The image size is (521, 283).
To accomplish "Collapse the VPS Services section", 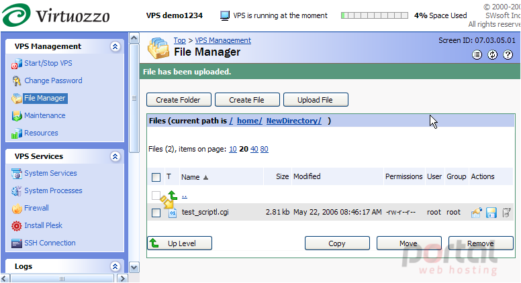I will coord(115,157).
